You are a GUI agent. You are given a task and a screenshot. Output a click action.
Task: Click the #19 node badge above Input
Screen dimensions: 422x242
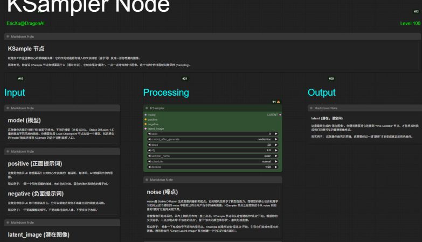tap(21, 79)
